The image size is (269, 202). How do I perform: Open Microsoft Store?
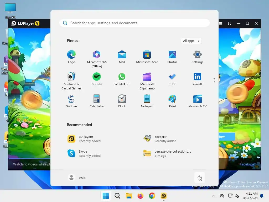coord(147,57)
